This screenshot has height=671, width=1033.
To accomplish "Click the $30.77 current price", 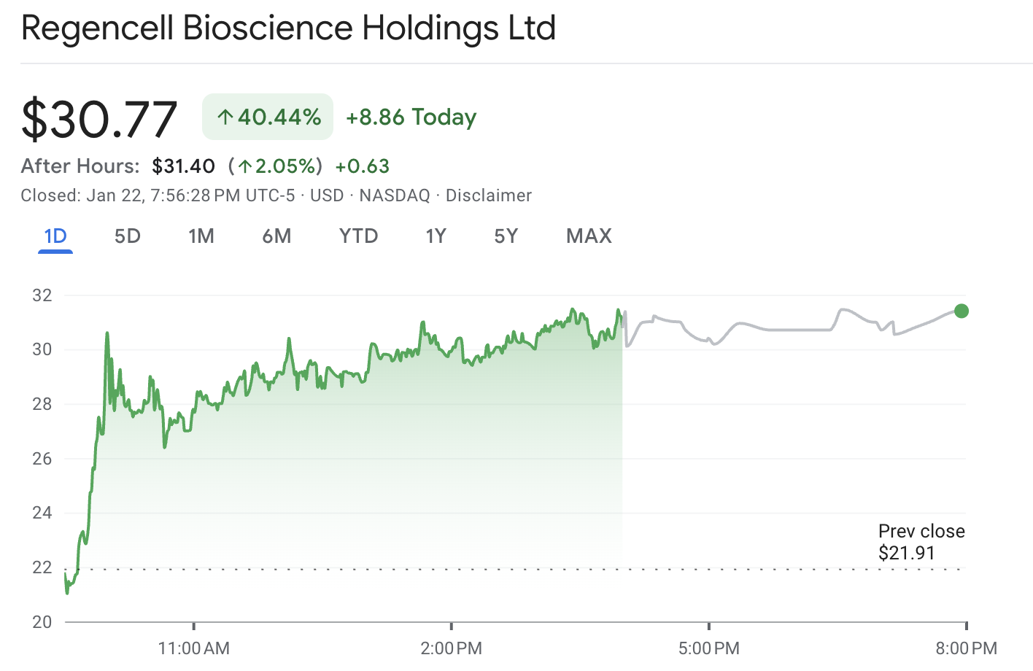I will click(x=99, y=119).
